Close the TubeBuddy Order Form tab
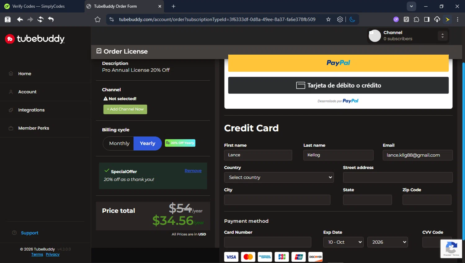Viewport: 465px width, 263px height. (x=160, y=6)
